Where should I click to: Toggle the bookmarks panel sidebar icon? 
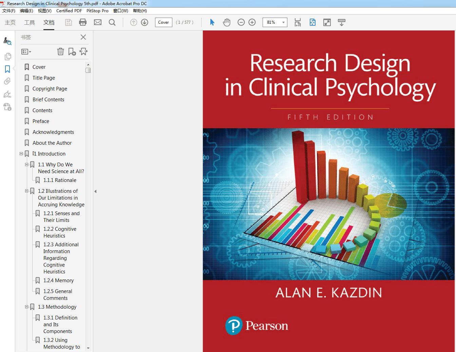point(7,69)
